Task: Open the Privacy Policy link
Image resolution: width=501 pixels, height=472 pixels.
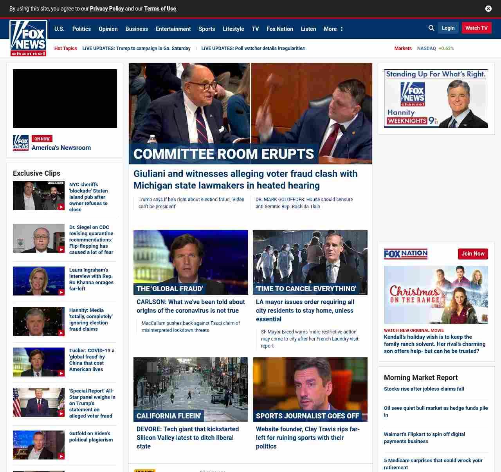Action: point(106,9)
